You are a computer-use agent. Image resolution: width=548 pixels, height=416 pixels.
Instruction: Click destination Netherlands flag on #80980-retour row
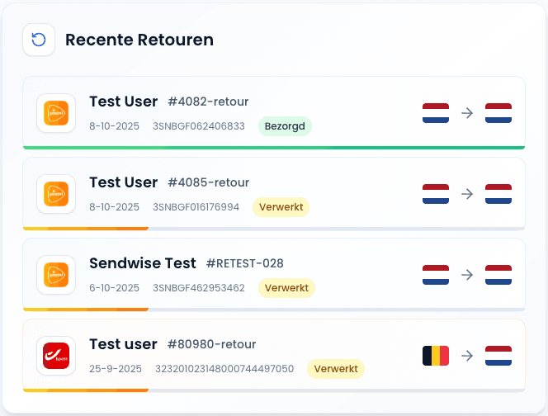pyautogui.click(x=498, y=356)
